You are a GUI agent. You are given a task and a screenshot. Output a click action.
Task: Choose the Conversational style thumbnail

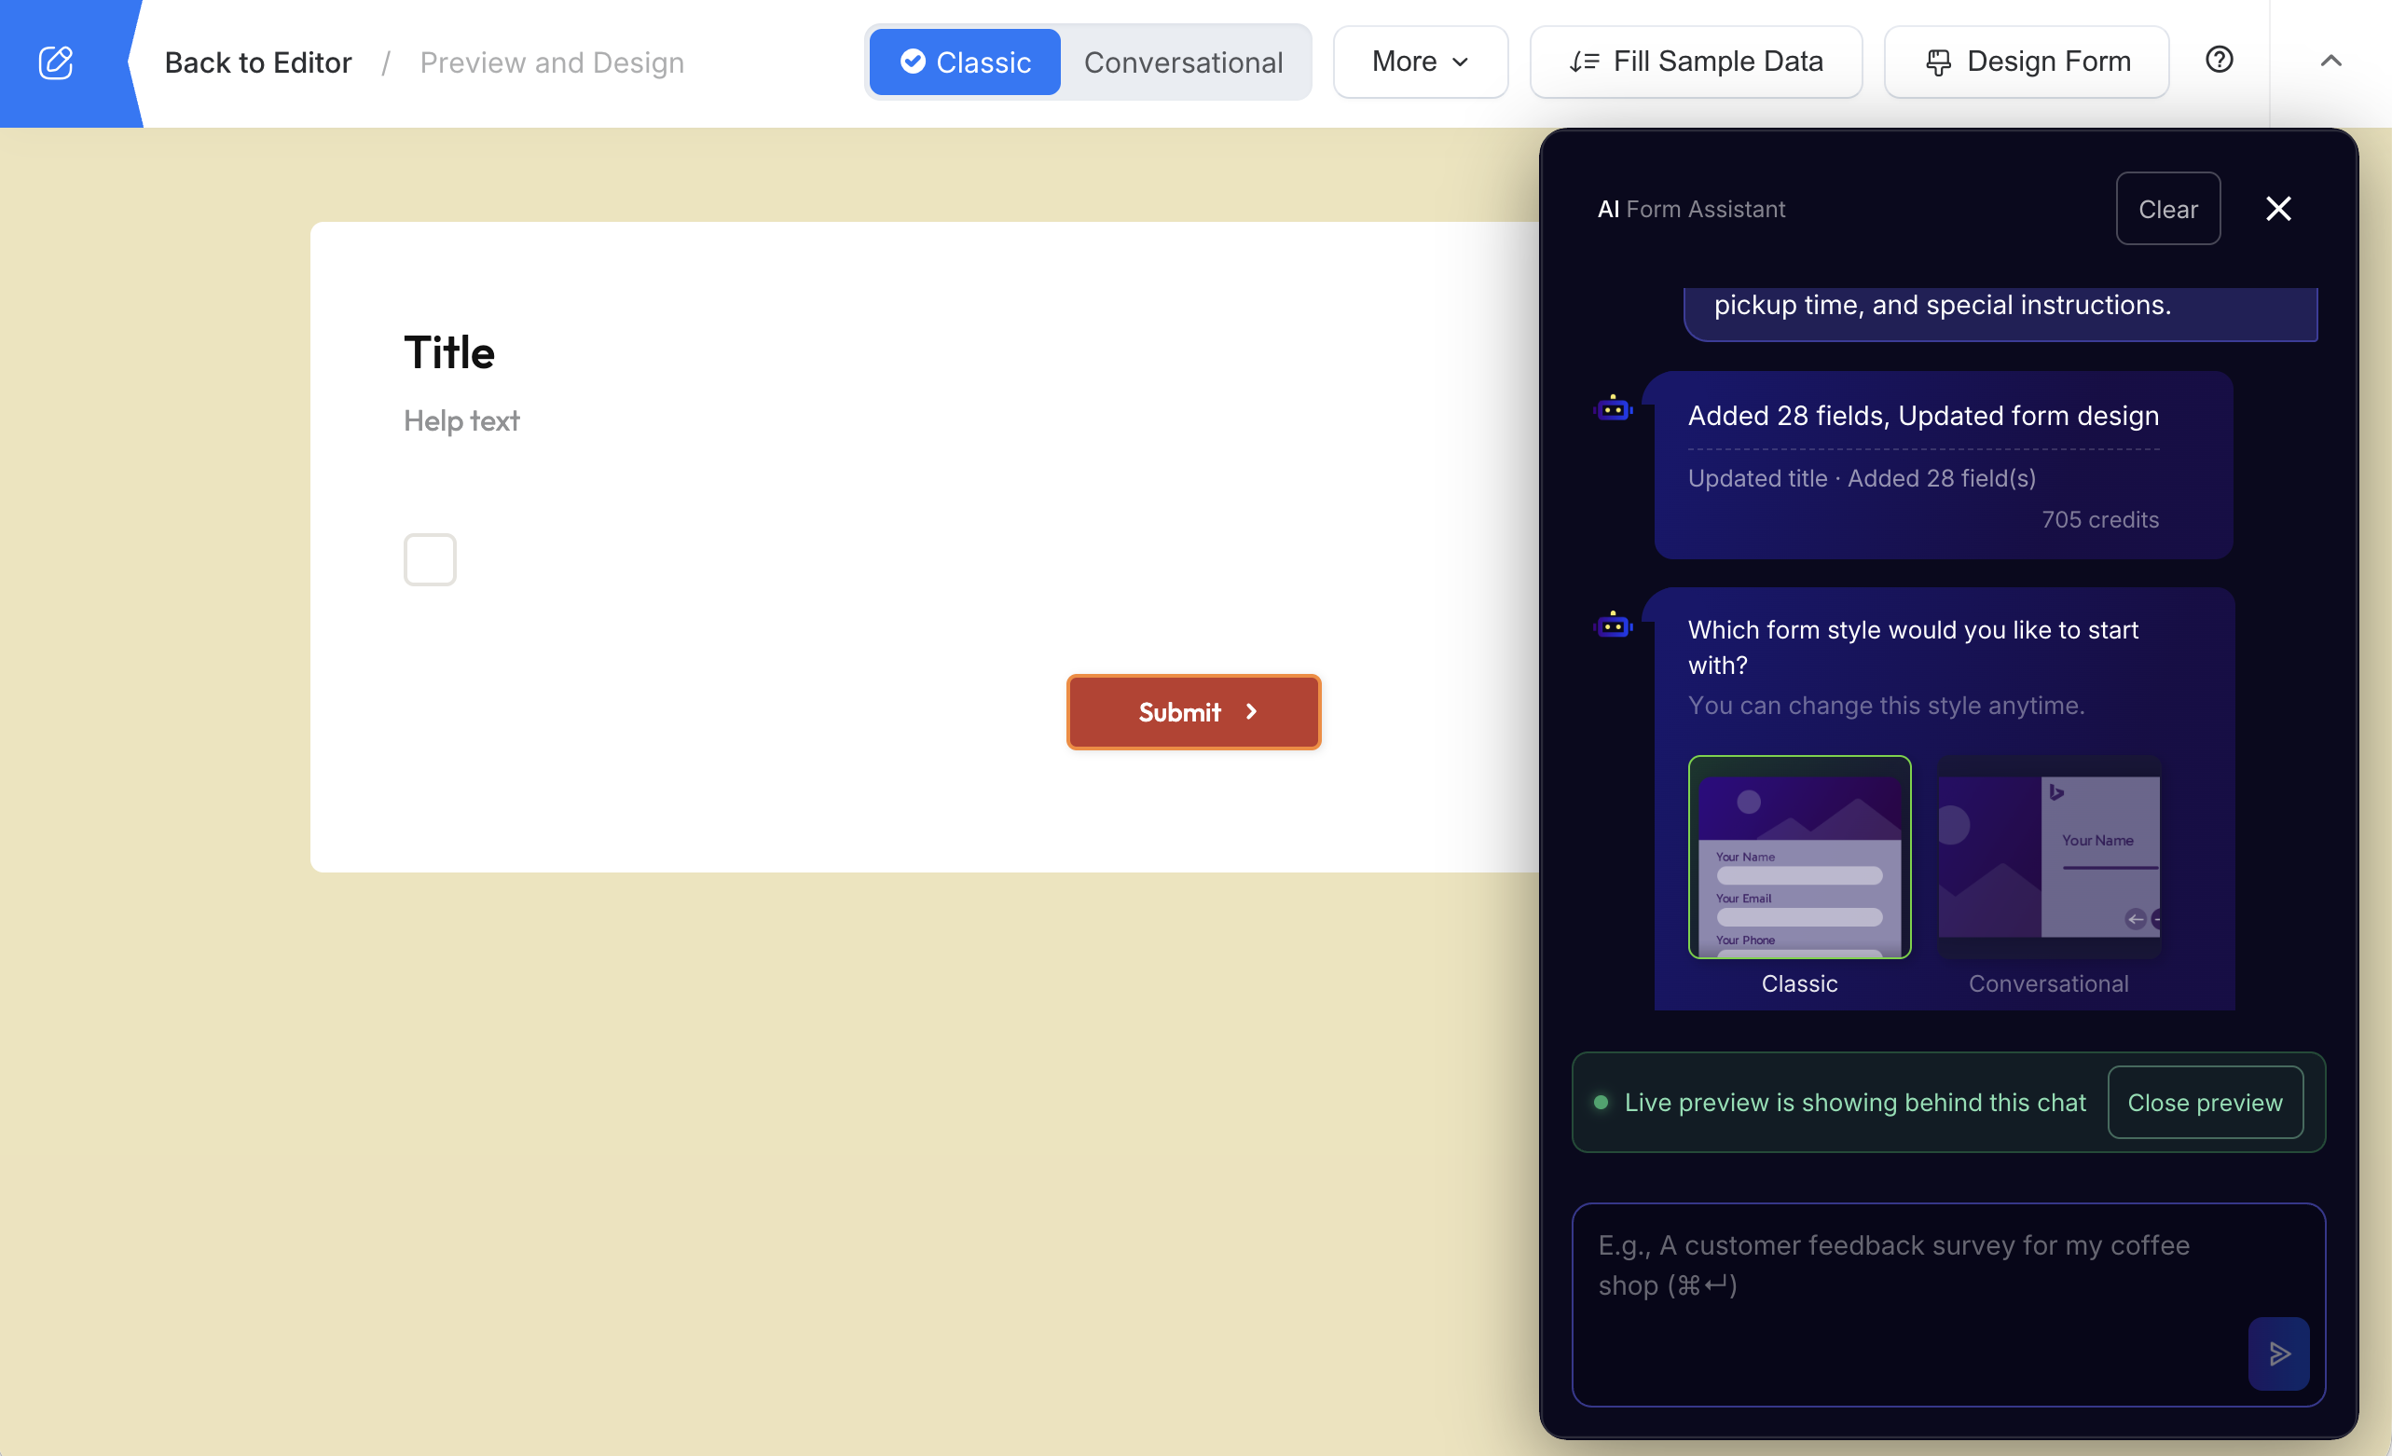click(x=2048, y=857)
